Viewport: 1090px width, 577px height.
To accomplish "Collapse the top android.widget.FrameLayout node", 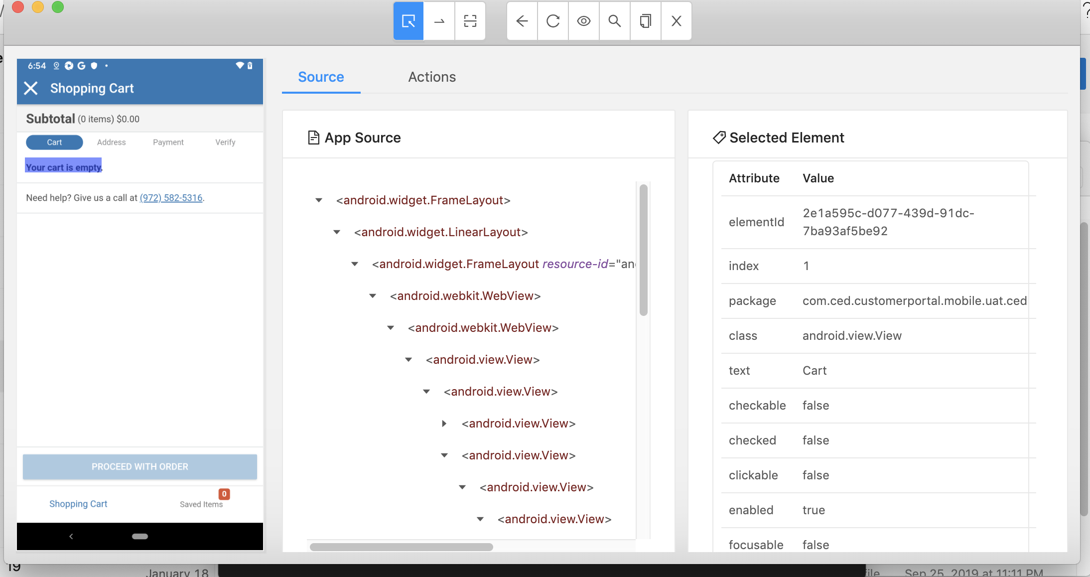I will pyautogui.click(x=319, y=200).
